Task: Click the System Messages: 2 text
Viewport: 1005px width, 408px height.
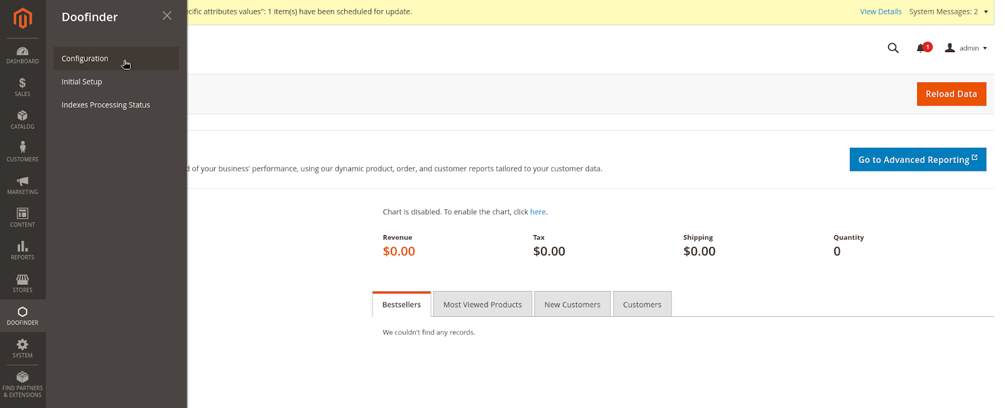Action: coord(943,12)
